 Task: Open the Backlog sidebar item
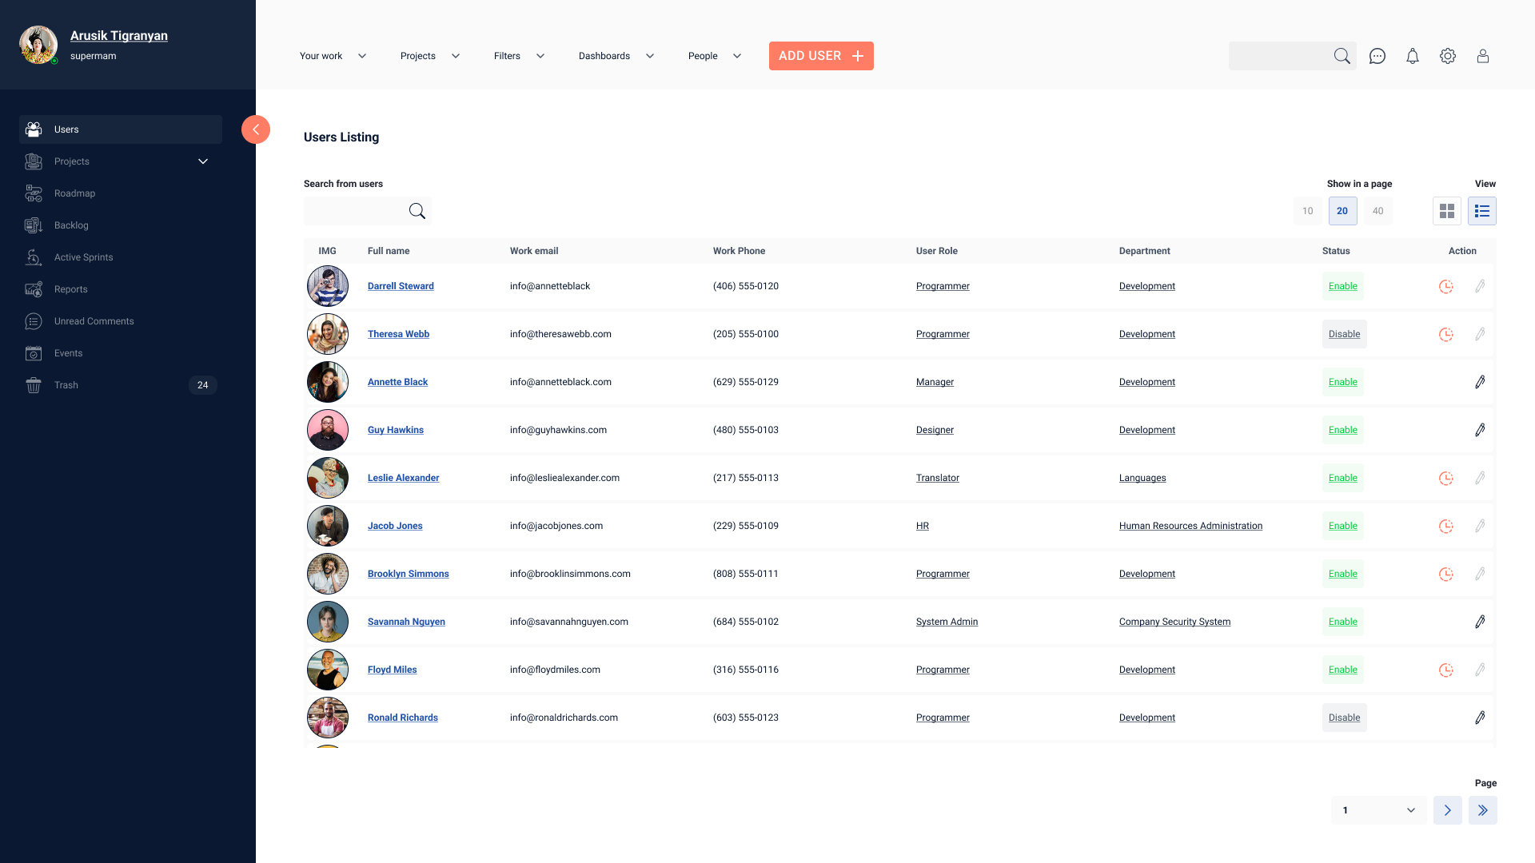(x=71, y=225)
